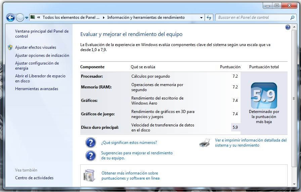Screen dimensions: 301x192
Task: Click the software box icon near 'Obtener más información'
Action: (89, 176)
